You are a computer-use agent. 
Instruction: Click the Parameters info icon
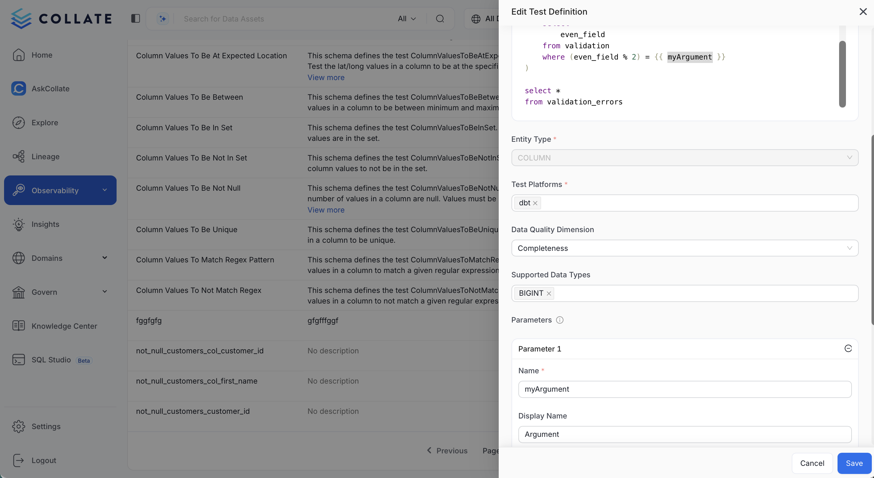click(560, 320)
